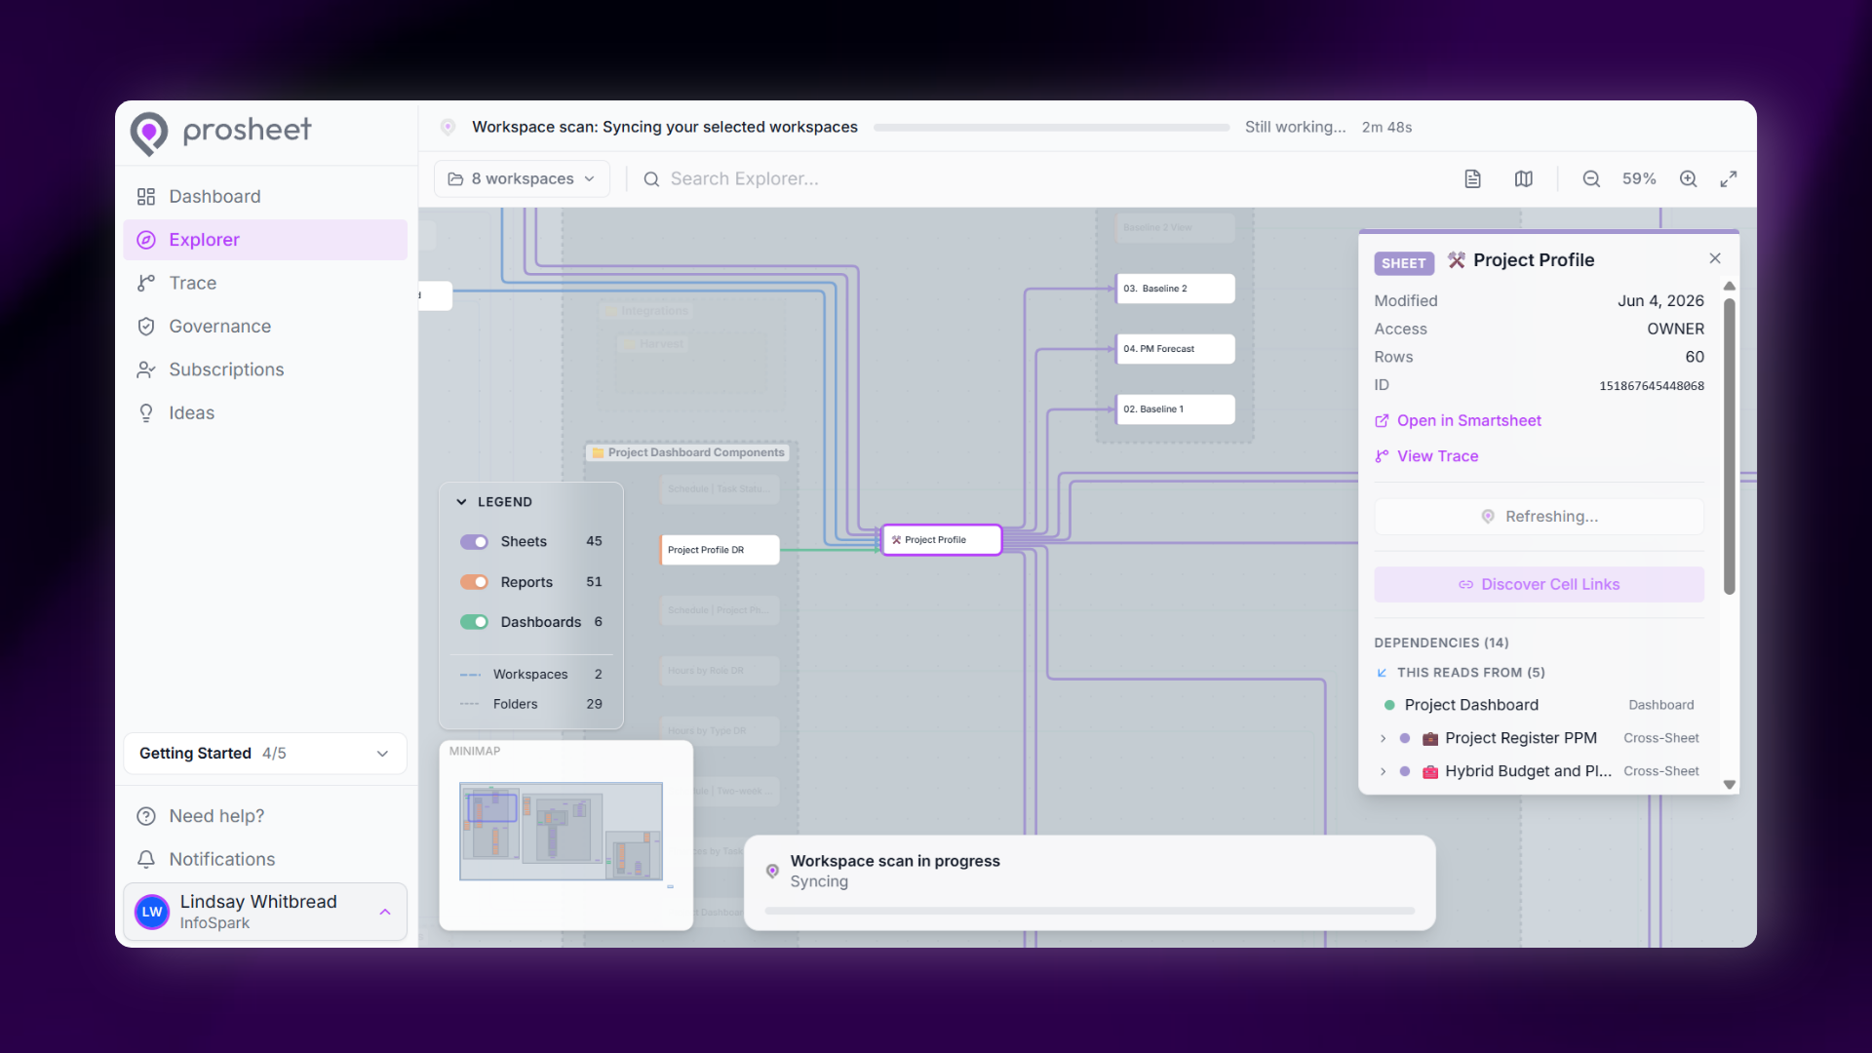Zoom out the explorer canvas
This screenshot has height=1053, width=1872.
(x=1591, y=179)
